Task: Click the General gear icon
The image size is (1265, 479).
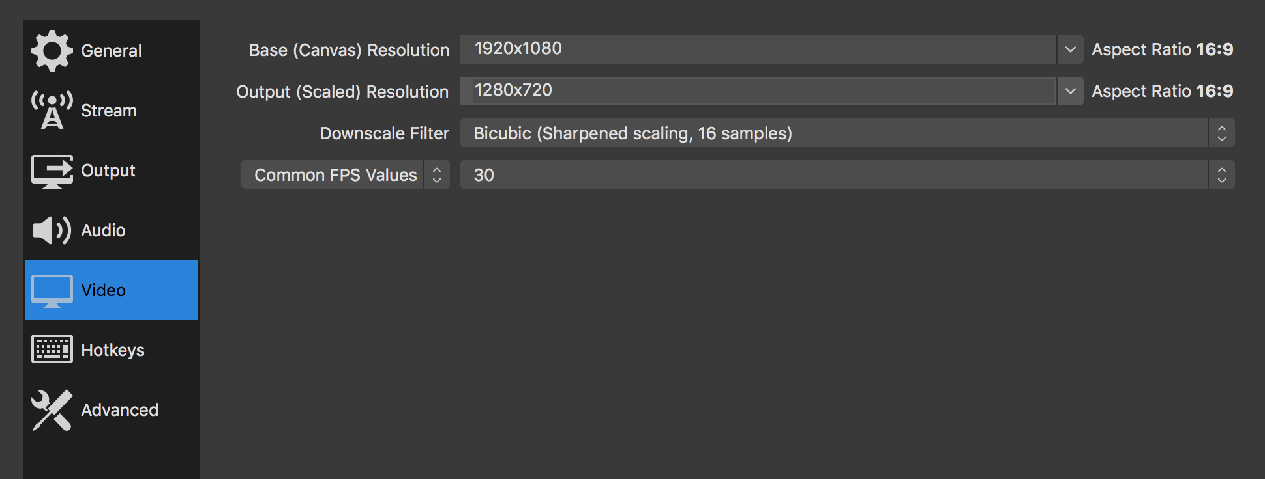Action: click(52, 51)
